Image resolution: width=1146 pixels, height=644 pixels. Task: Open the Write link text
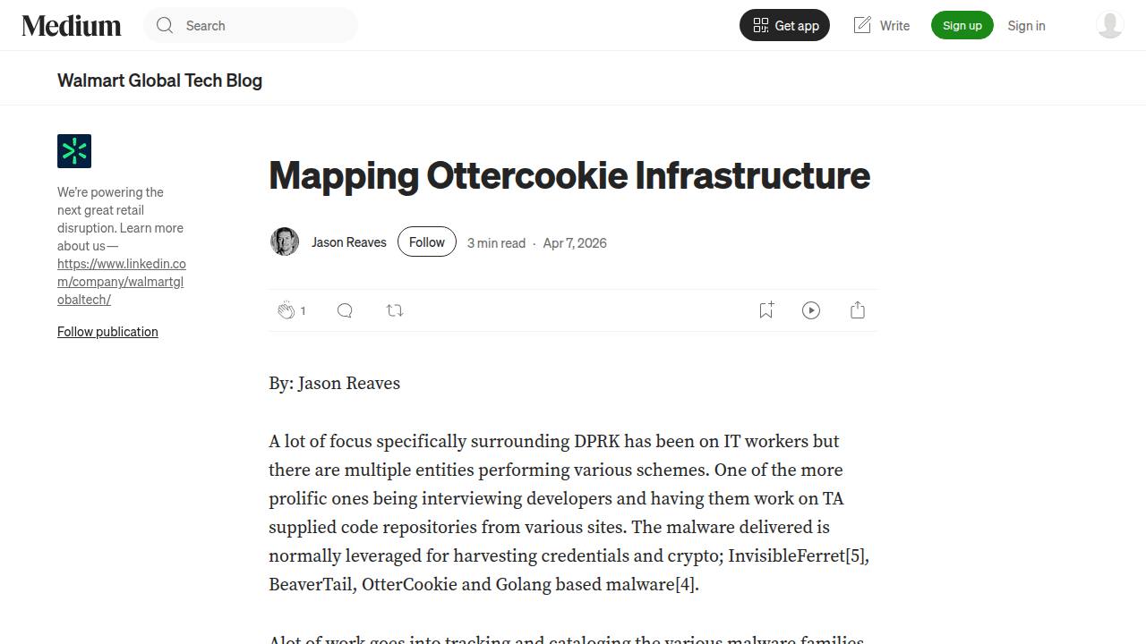(x=894, y=25)
